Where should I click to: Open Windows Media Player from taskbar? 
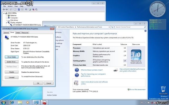(x=28, y=102)
